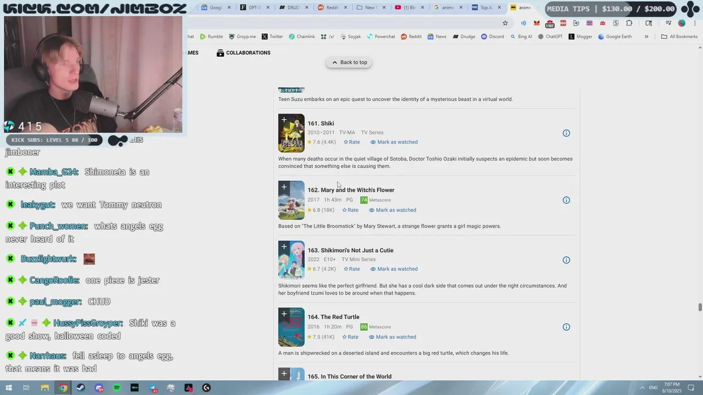Viewport: 703px width, 395px height.
Task: Rate Mary and the Witch's Flower
Action: click(x=350, y=210)
